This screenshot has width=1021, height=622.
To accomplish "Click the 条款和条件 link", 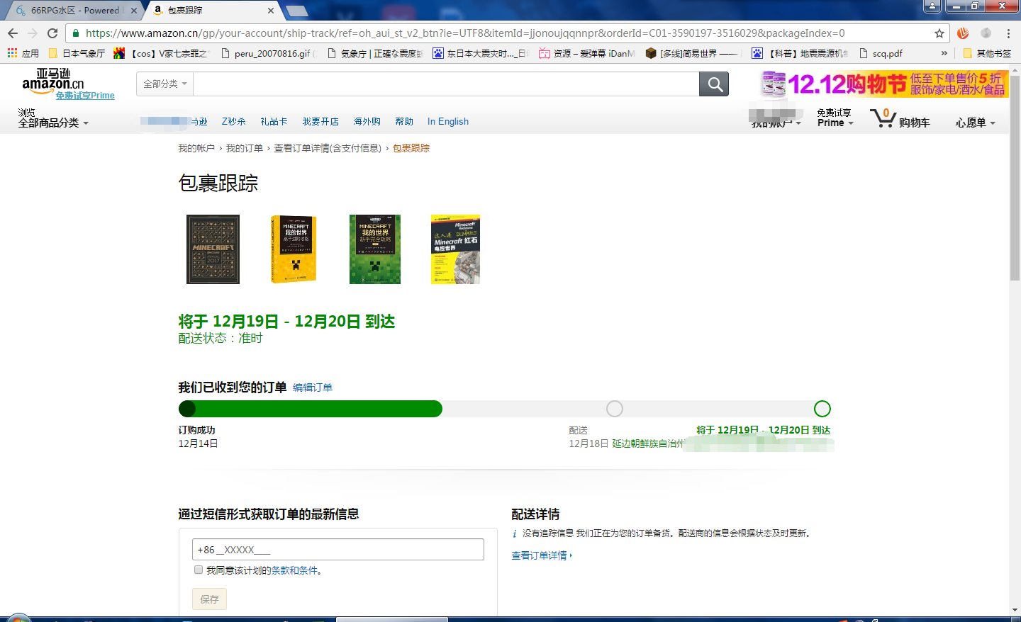I will (294, 570).
